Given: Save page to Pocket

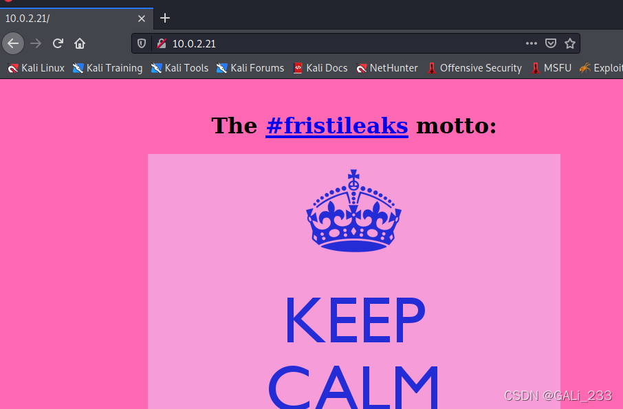Looking at the screenshot, I should pyautogui.click(x=550, y=43).
